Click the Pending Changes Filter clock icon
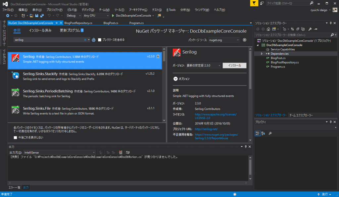Screen dimensions: 339x197 pyautogui.click(x=284, y=29)
